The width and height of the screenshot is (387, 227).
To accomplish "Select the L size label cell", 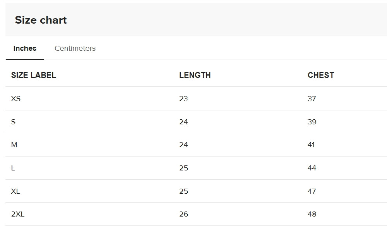I will click(x=13, y=168).
